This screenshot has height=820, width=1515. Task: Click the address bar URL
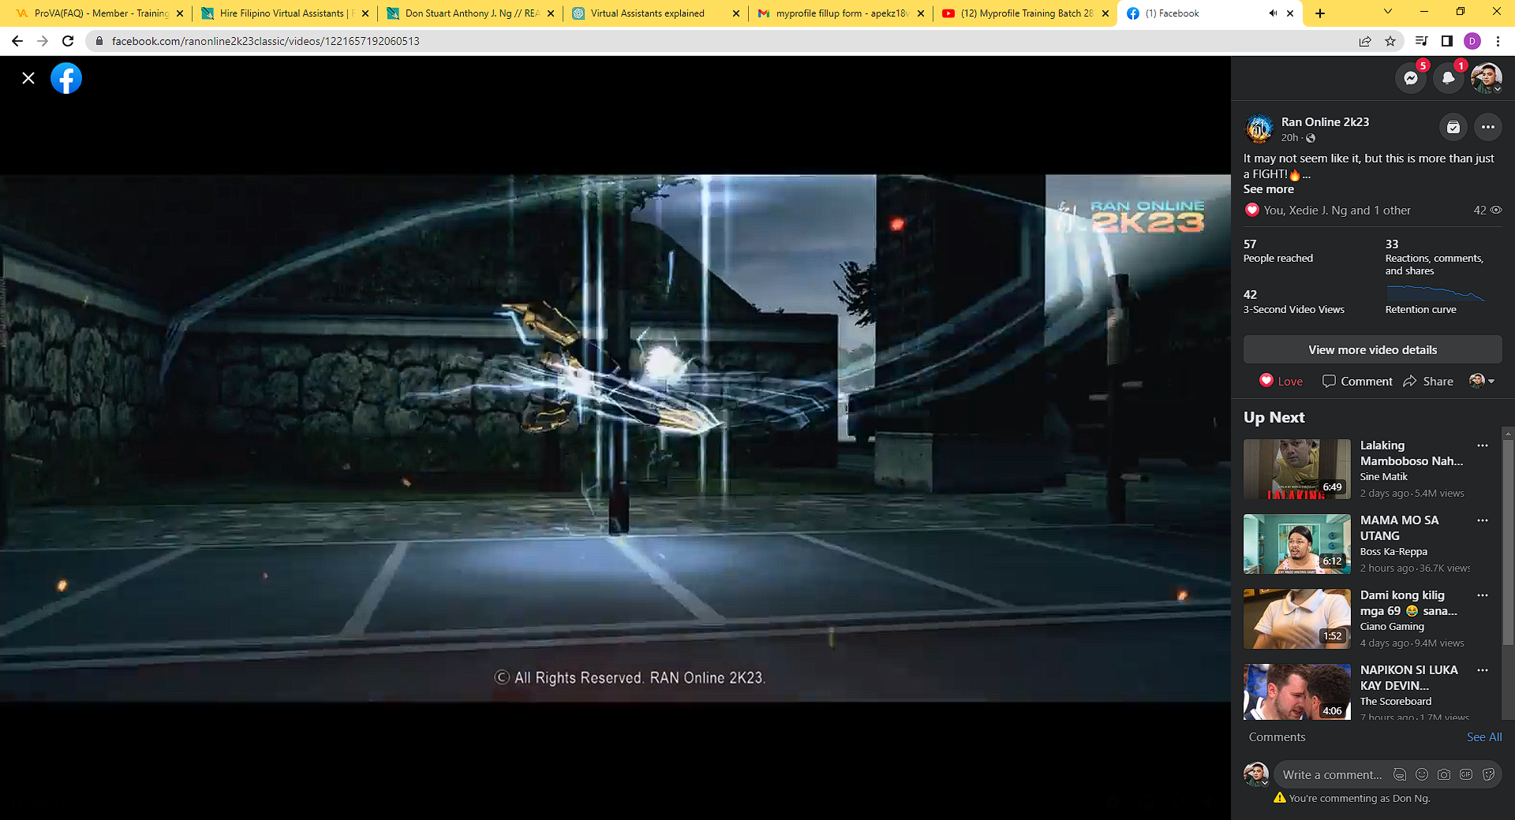(x=266, y=41)
